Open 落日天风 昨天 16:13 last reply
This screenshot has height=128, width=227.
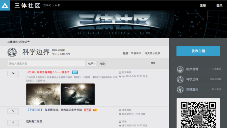point(135,125)
